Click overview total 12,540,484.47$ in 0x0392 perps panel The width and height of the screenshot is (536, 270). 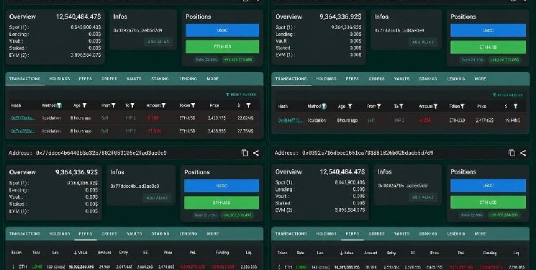[342, 172]
